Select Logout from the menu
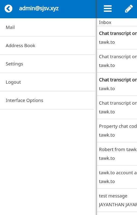This screenshot has height=215, width=137. 48,82
